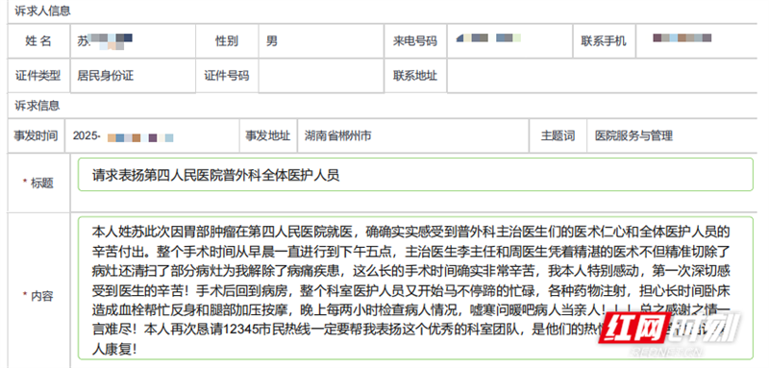The width and height of the screenshot is (769, 368).
Task: Click the blurred 联系手机 value
Action: [x=682, y=37]
